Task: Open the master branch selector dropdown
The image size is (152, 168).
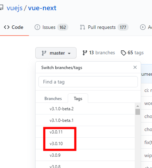Action: [x=56, y=53]
